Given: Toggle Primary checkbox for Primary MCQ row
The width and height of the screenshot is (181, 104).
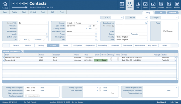Looking at the screenshot, I should pyautogui.click(x=111, y=60).
